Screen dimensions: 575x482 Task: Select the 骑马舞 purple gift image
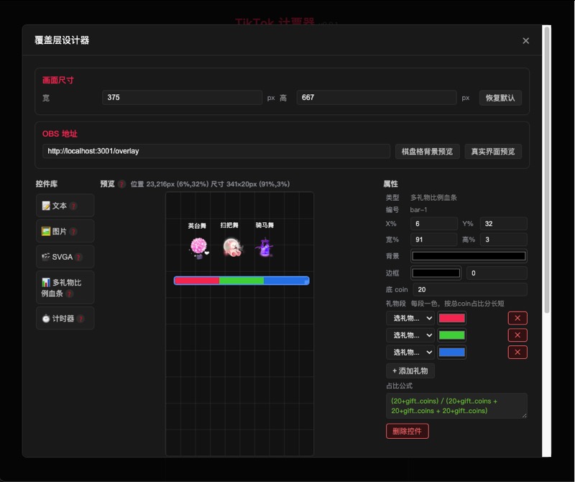(x=264, y=247)
